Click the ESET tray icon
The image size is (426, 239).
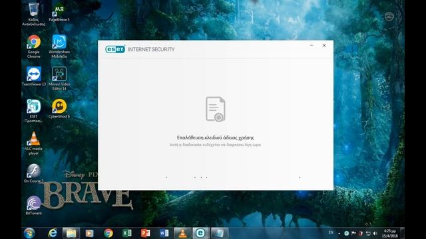click(346, 233)
